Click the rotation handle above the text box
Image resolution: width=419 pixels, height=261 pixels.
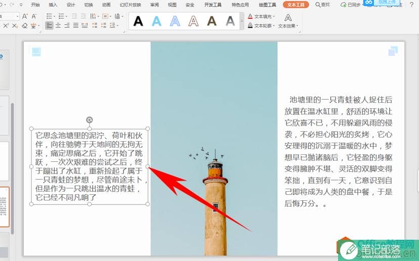pyautogui.click(x=89, y=120)
